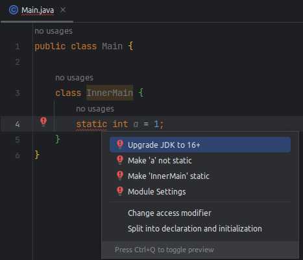Click the highlighted InnerMain class name
Screen dimensions: 303x260
(110, 93)
